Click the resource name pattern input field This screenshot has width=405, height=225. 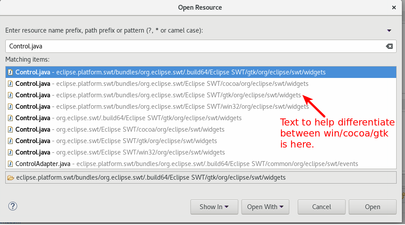click(201, 46)
